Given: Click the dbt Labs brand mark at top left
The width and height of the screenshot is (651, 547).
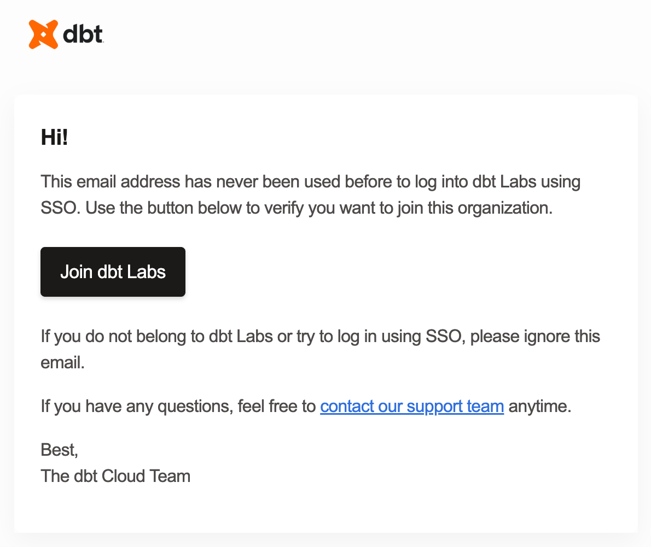Looking at the screenshot, I should pos(66,34).
